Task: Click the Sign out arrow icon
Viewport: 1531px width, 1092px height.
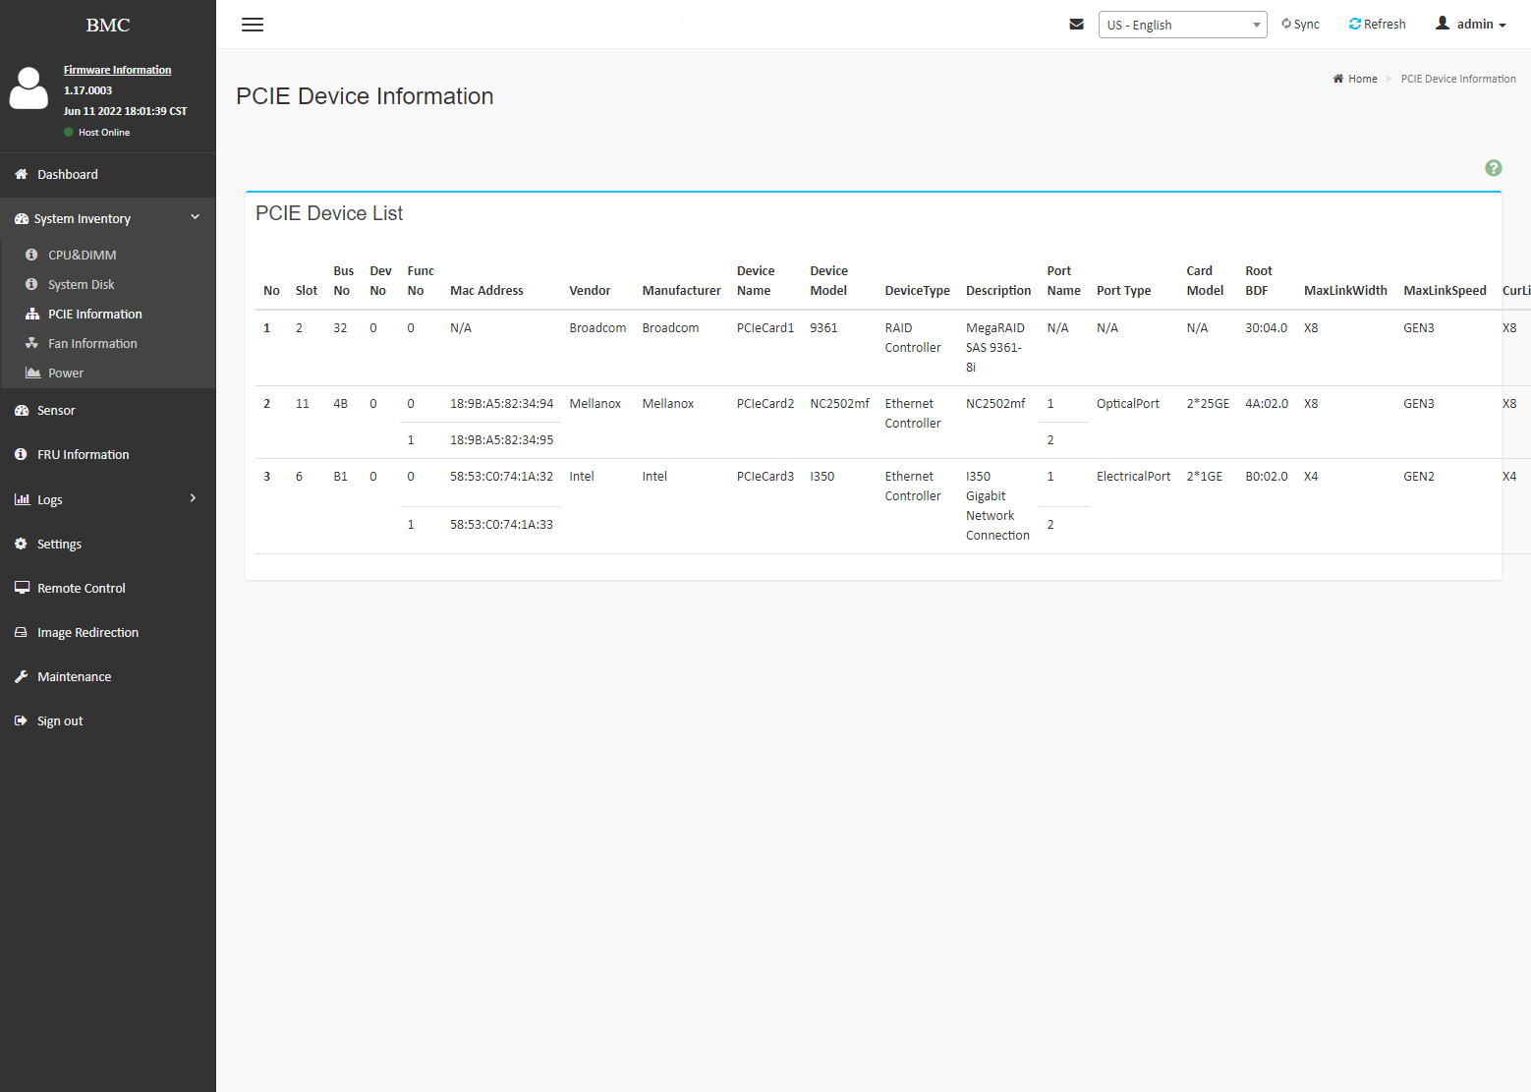Action: (x=21, y=720)
